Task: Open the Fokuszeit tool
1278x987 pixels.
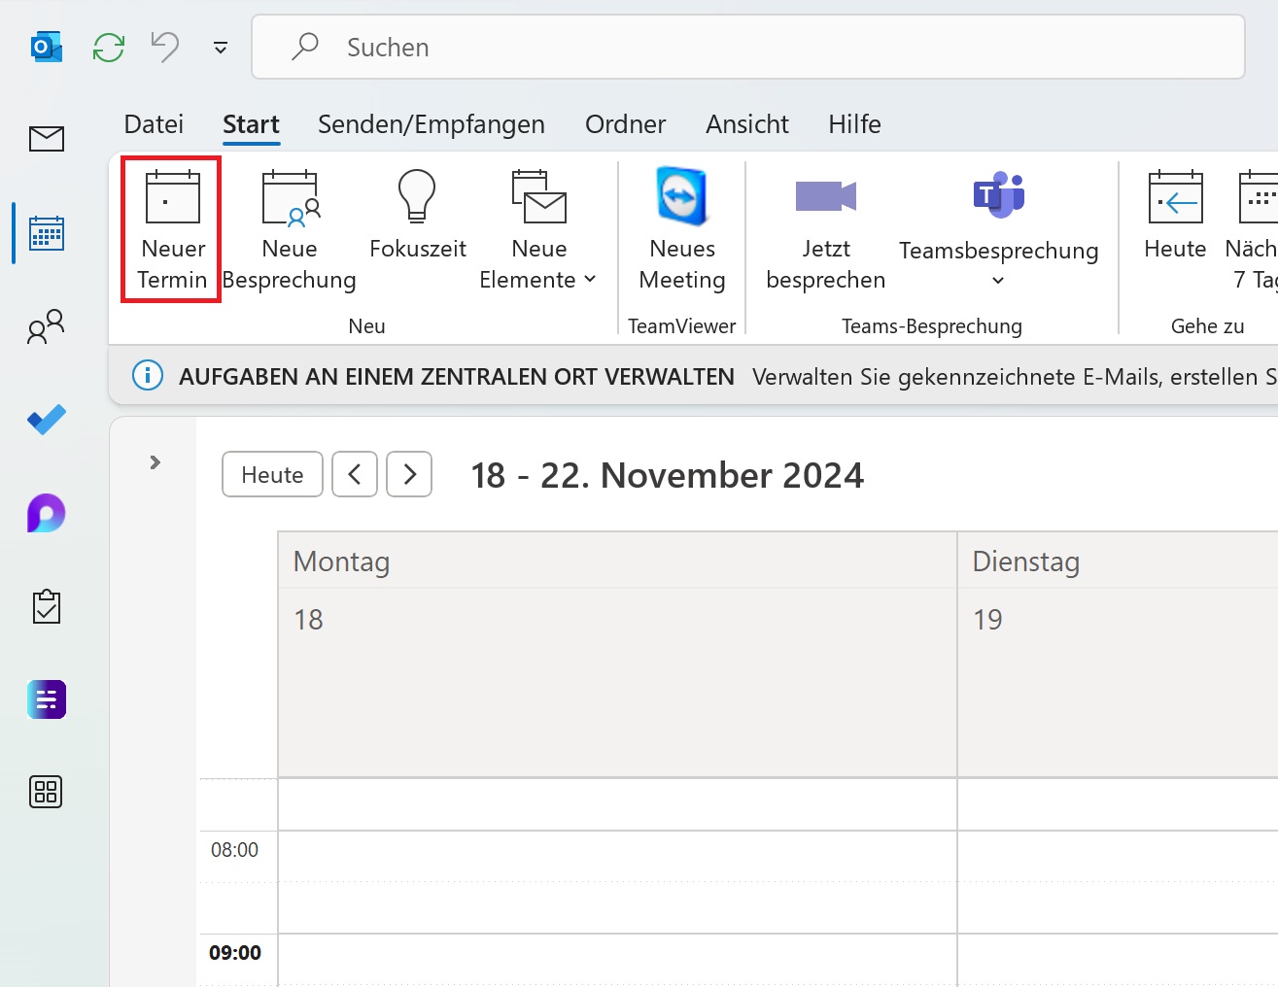Action: [x=417, y=228]
